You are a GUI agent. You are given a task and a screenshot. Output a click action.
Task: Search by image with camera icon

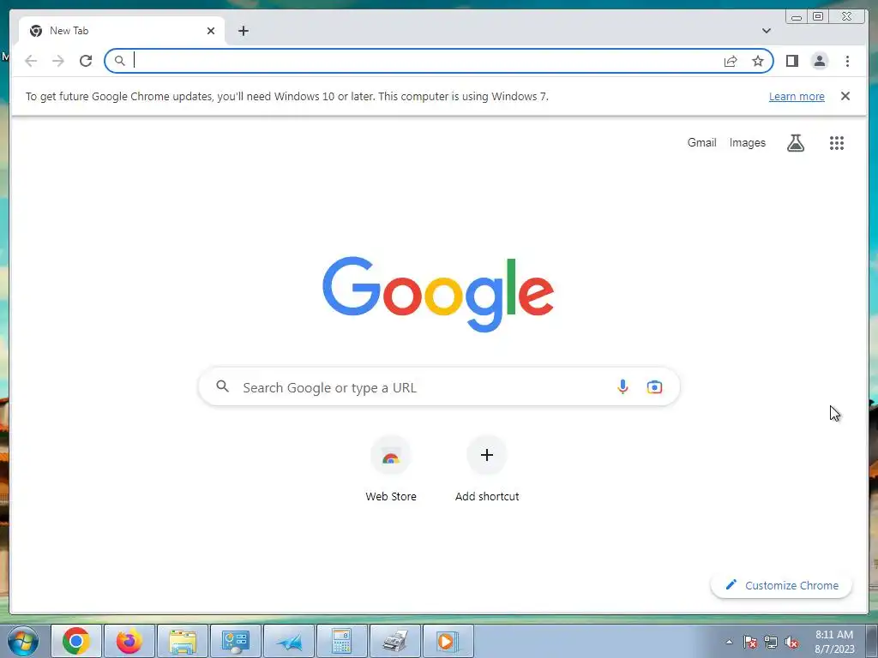[654, 386]
